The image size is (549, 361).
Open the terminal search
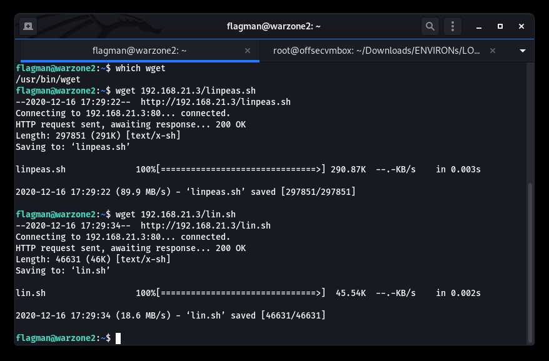point(430,26)
